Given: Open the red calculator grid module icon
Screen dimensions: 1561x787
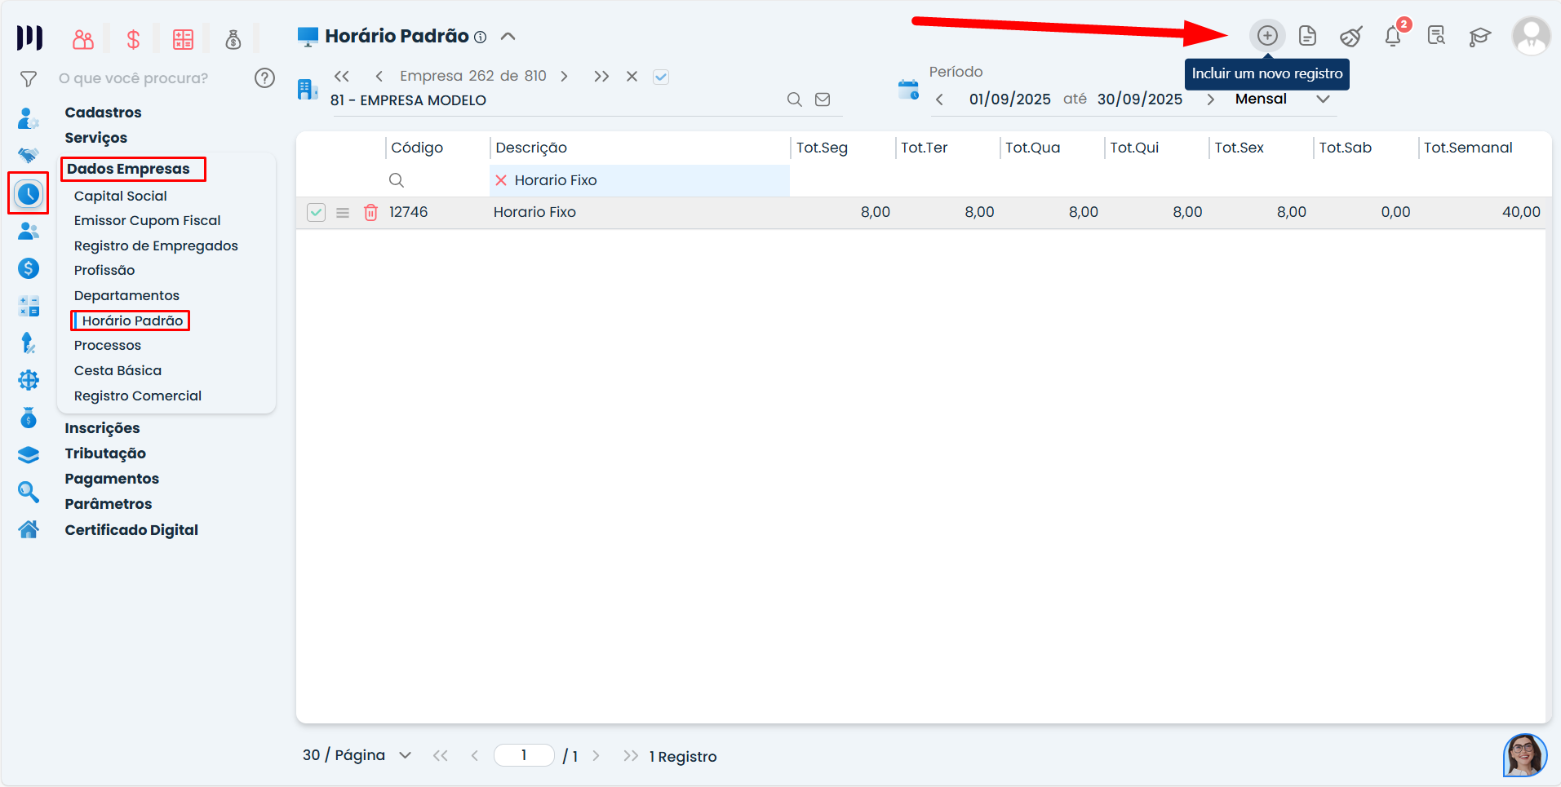Looking at the screenshot, I should click(x=183, y=39).
